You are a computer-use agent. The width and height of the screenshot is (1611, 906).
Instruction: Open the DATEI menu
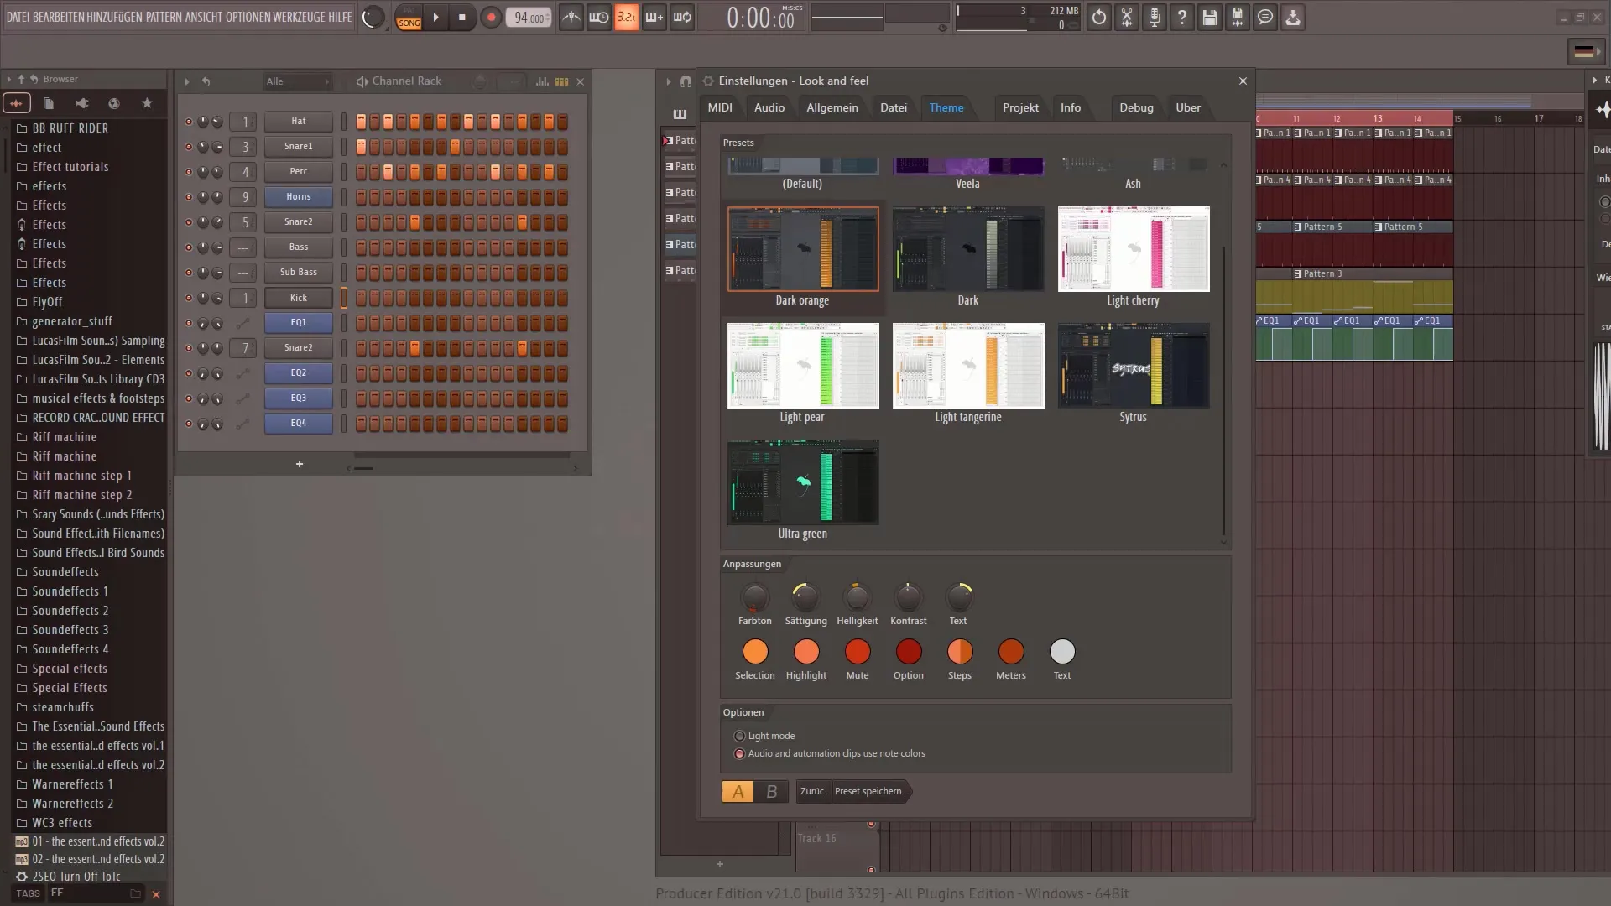tap(17, 17)
